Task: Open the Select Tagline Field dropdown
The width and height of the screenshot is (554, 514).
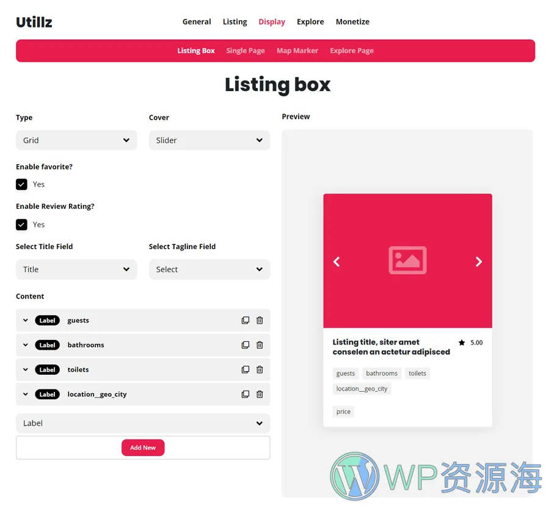Action: pos(210,269)
